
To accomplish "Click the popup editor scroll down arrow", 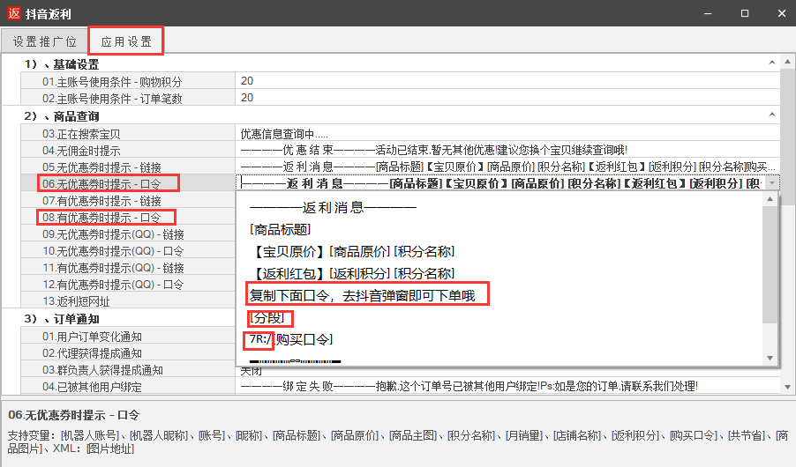I will click(770, 358).
